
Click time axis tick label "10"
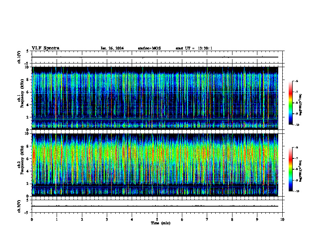click(x=282, y=219)
